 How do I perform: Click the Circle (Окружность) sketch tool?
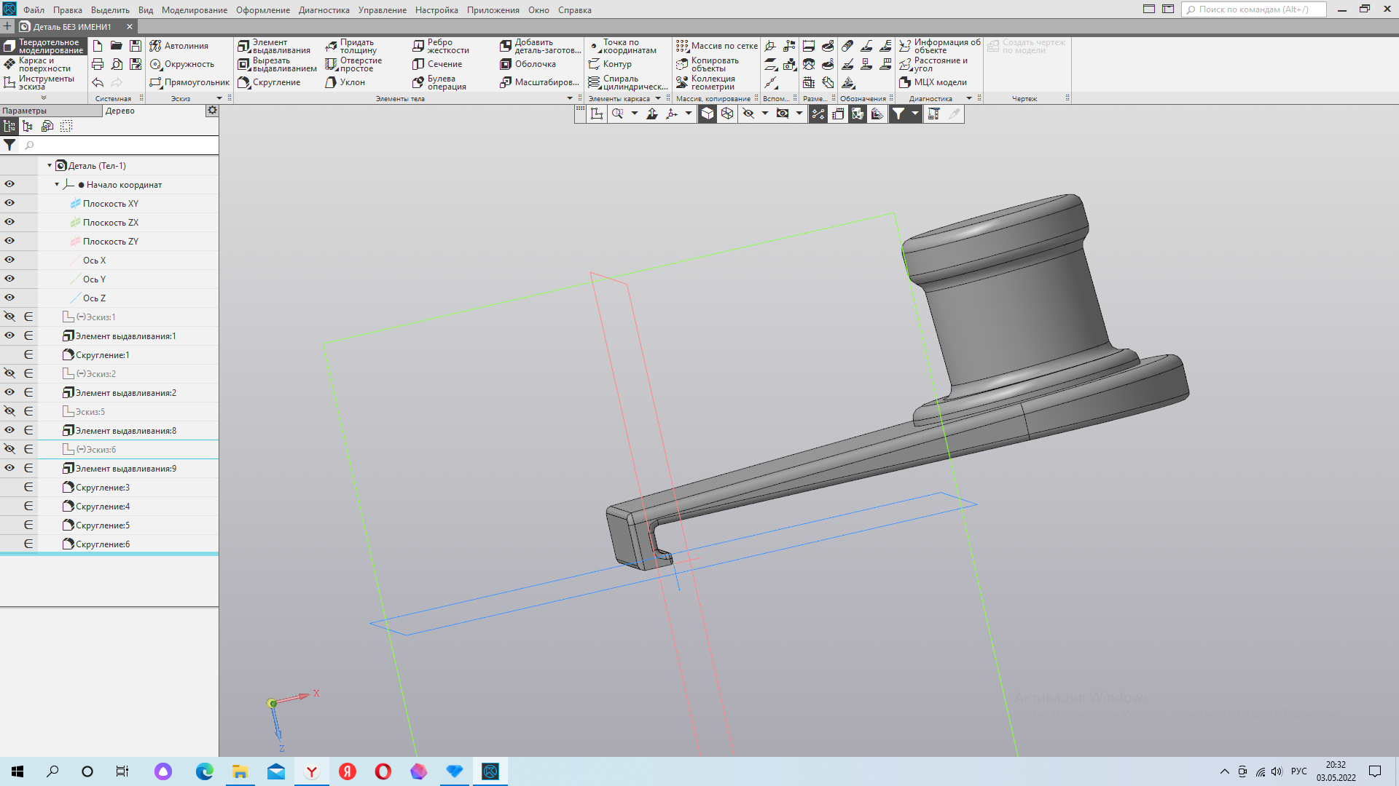coord(156,65)
